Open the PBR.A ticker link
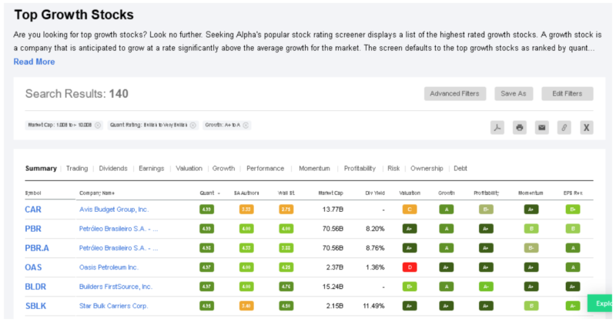Screen dimensions: 616x322 pos(37,248)
